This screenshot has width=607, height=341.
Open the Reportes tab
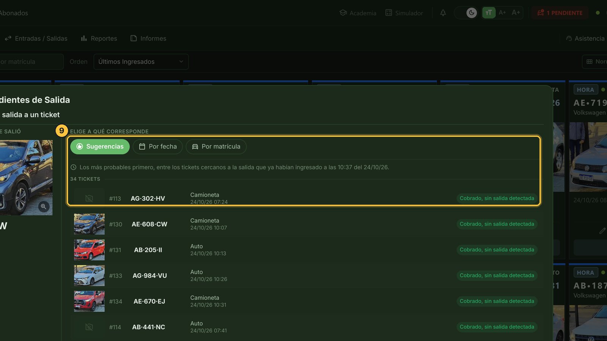point(99,39)
